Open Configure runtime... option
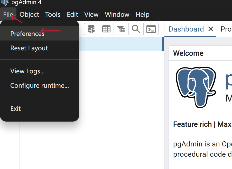The height and width of the screenshot is (169, 232). [x=40, y=85]
